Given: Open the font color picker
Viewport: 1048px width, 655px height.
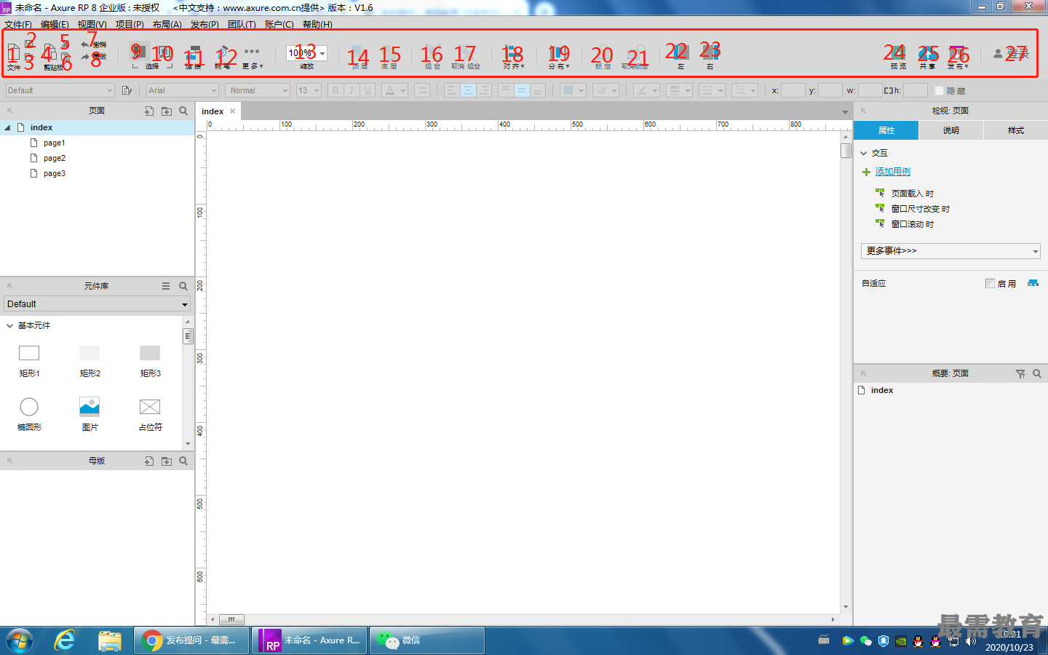Looking at the screenshot, I should (394, 90).
